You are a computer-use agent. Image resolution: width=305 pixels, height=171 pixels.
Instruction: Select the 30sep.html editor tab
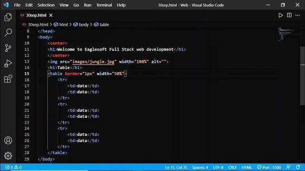click(x=36, y=15)
